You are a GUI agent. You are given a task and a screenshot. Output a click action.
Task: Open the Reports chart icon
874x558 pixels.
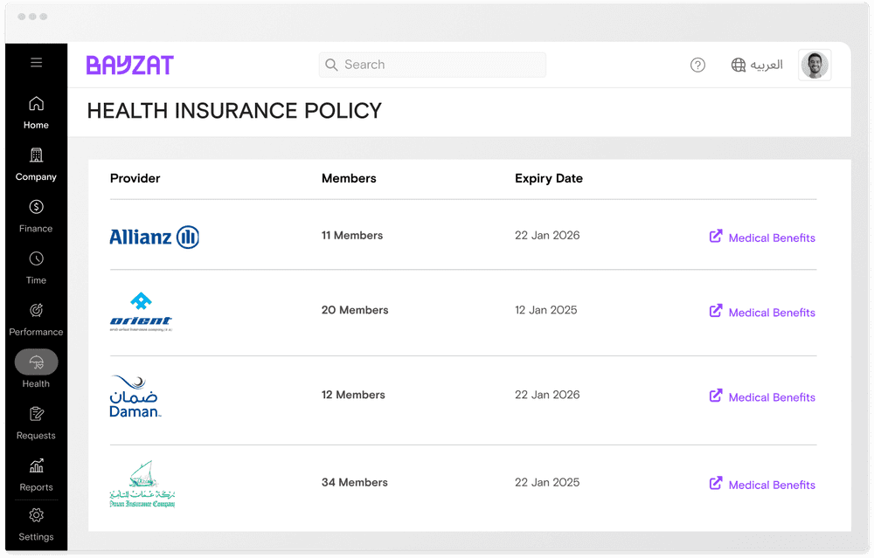pyautogui.click(x=36, y=466)
